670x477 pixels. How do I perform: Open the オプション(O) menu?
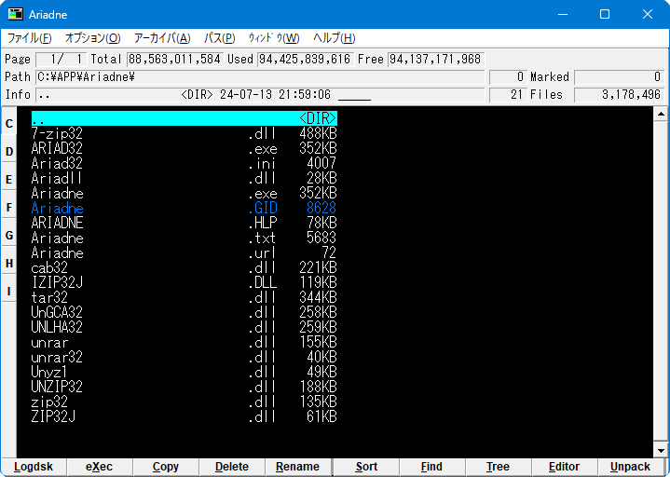coord(93,38)
